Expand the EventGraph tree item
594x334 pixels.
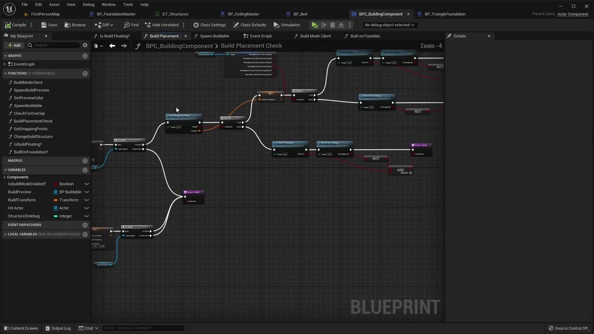click(6, 64)
